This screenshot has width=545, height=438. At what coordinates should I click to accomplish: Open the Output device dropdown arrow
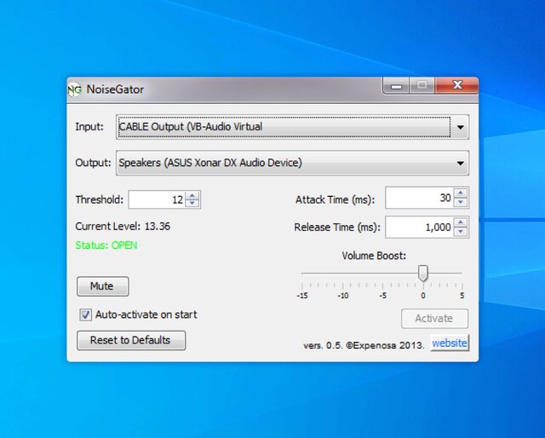click(x=460, y=163)
